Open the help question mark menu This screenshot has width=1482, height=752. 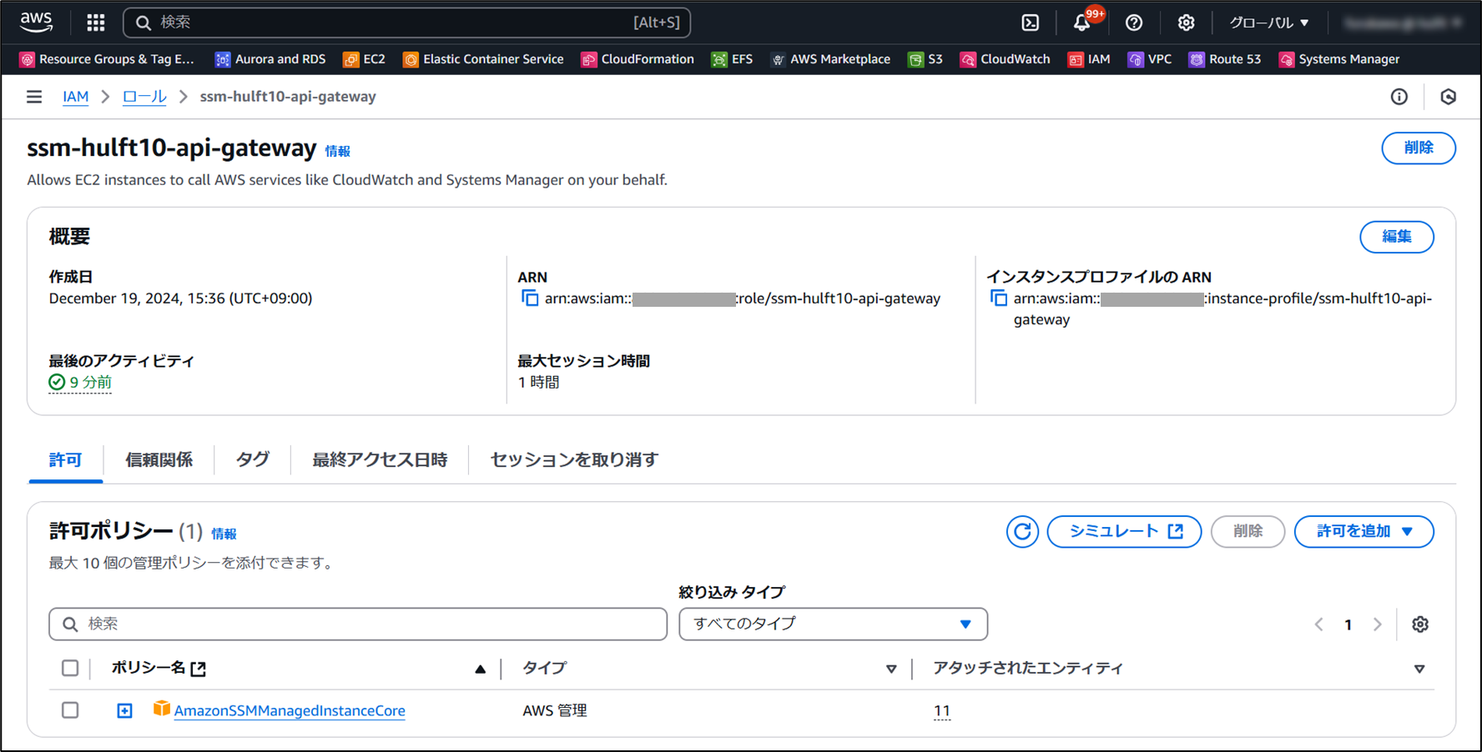coord(1134,23)
